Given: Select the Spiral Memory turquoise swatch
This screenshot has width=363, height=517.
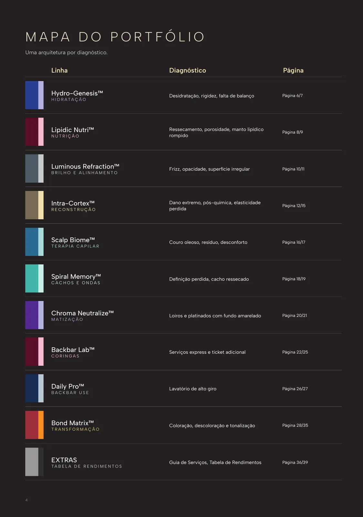Looking at the screenshot, I should pos(34,279).
